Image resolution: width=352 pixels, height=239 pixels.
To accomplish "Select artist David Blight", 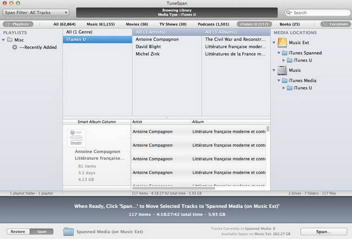I will (x=167, y=47).
